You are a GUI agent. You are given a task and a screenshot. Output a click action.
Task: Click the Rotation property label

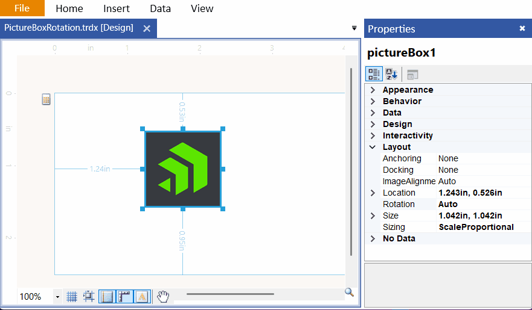[x=399, y=205]
